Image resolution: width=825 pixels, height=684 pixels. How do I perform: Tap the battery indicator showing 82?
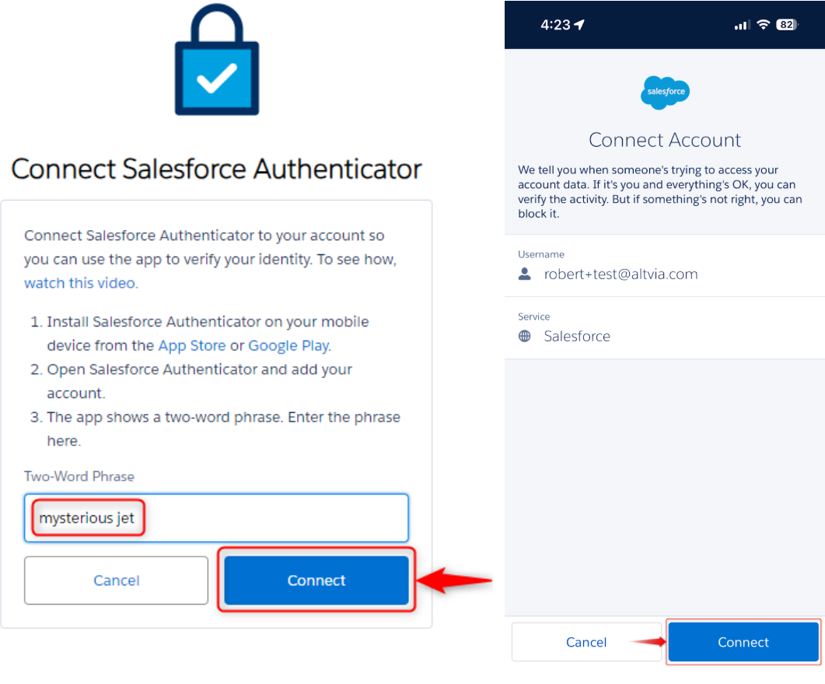pyautogui.click(x=787, y=25)
